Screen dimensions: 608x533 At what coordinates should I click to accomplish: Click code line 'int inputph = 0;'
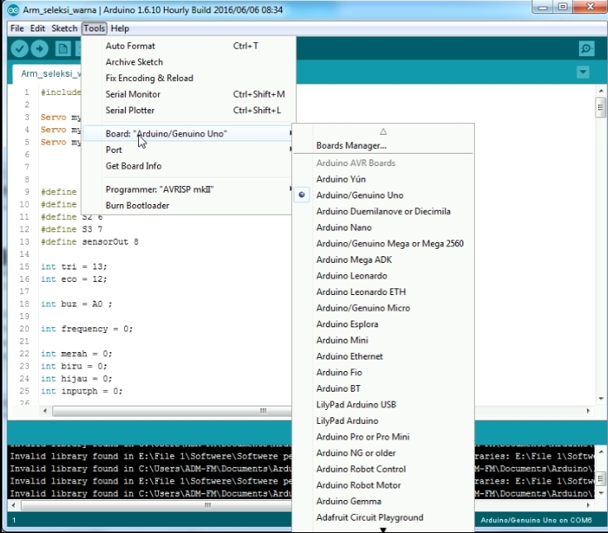pyautogui.click(x=82, y=391)
